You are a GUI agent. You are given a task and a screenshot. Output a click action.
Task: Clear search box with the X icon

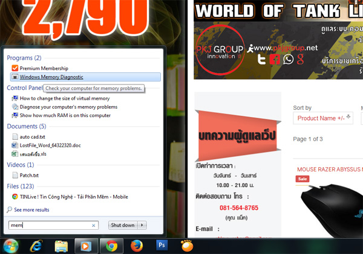pyautogui.click(x=94, y=226)
